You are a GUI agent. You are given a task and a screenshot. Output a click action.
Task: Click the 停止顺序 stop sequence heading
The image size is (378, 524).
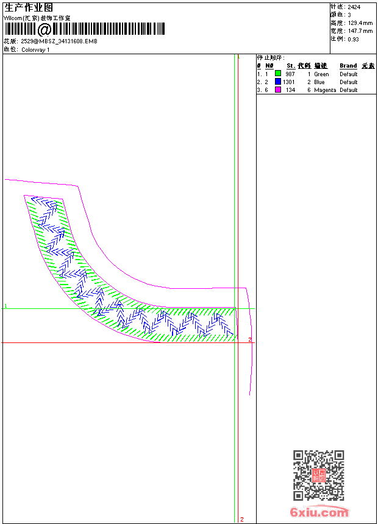(x=271, y=58)
